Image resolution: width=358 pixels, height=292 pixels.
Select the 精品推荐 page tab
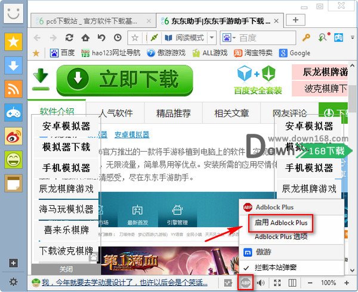pos(174,113)
